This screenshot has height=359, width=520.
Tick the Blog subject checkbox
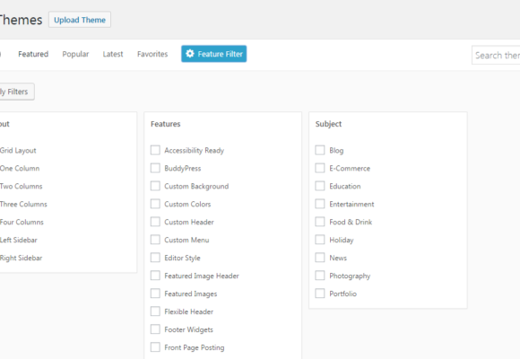pos(320,150)
